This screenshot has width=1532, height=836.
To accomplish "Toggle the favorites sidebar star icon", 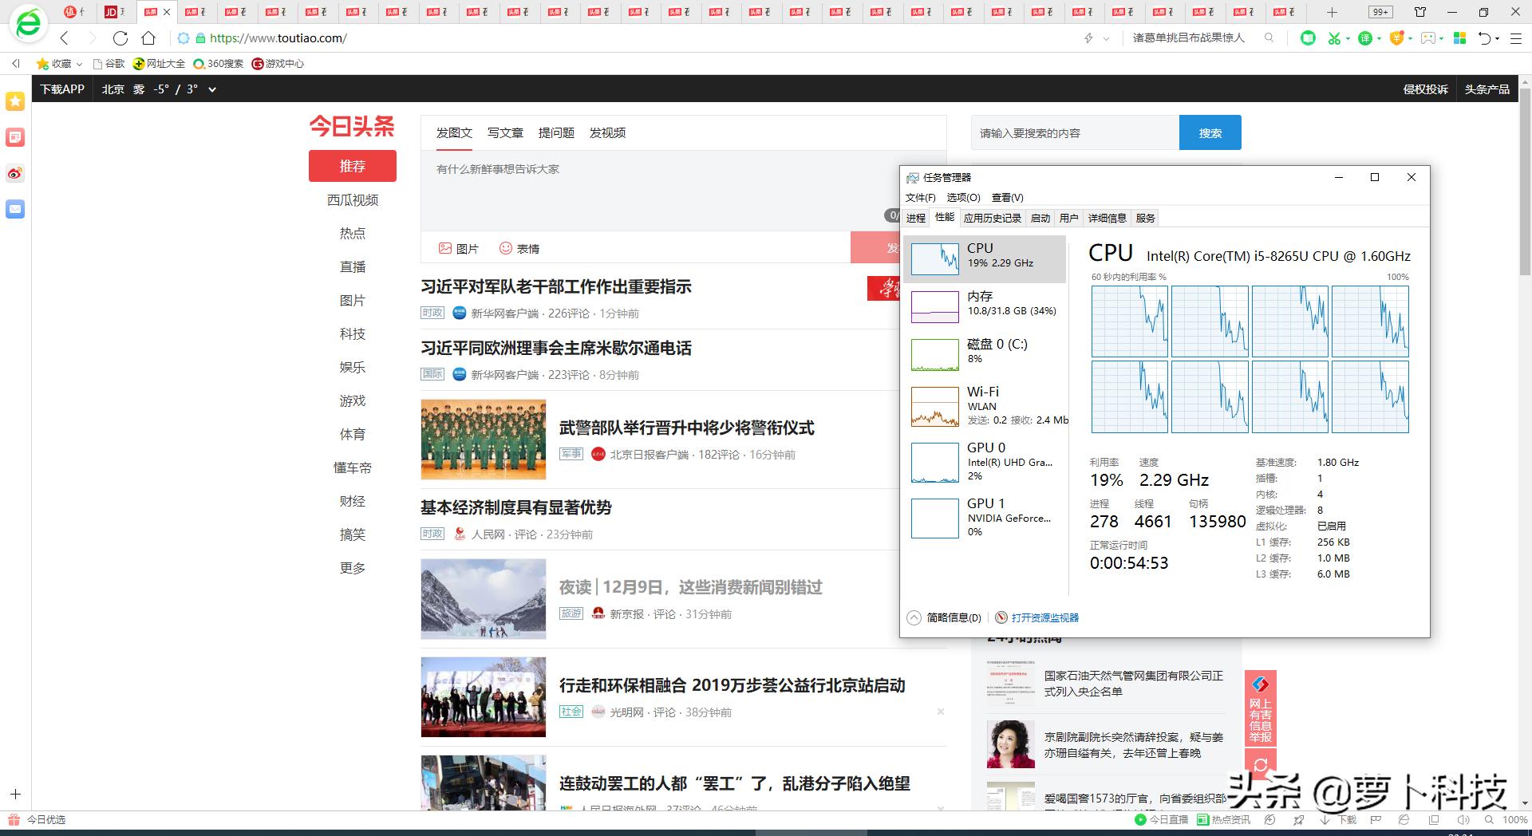I will pyautogui.click(x=15, y=101).
